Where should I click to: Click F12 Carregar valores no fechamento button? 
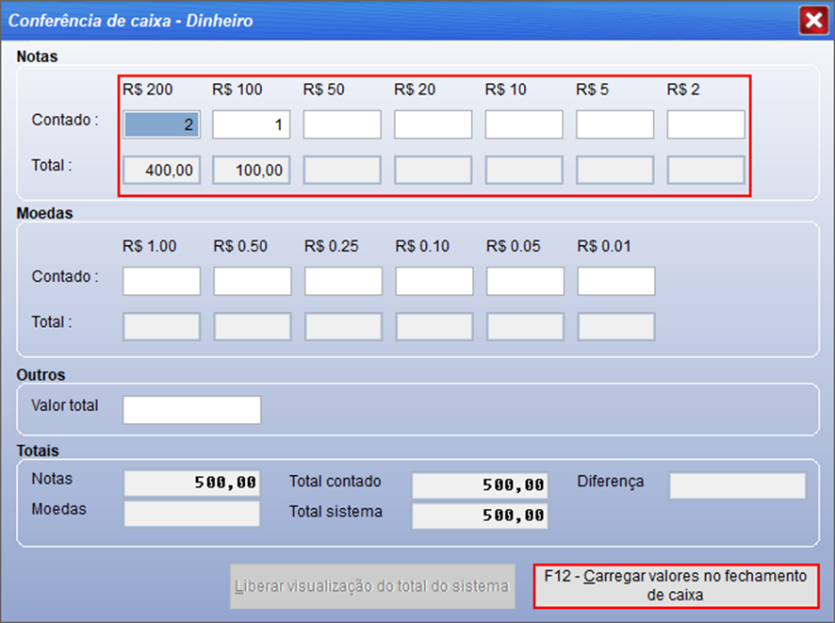(676, 585)
